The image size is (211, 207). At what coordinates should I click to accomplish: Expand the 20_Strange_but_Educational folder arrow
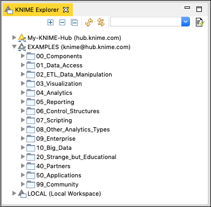click(23, 157)
